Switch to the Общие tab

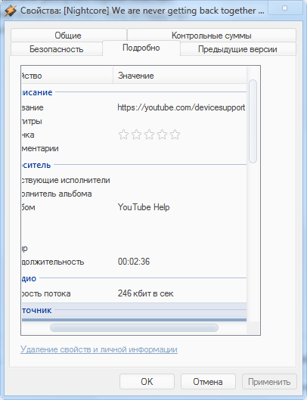click(68, 36)
